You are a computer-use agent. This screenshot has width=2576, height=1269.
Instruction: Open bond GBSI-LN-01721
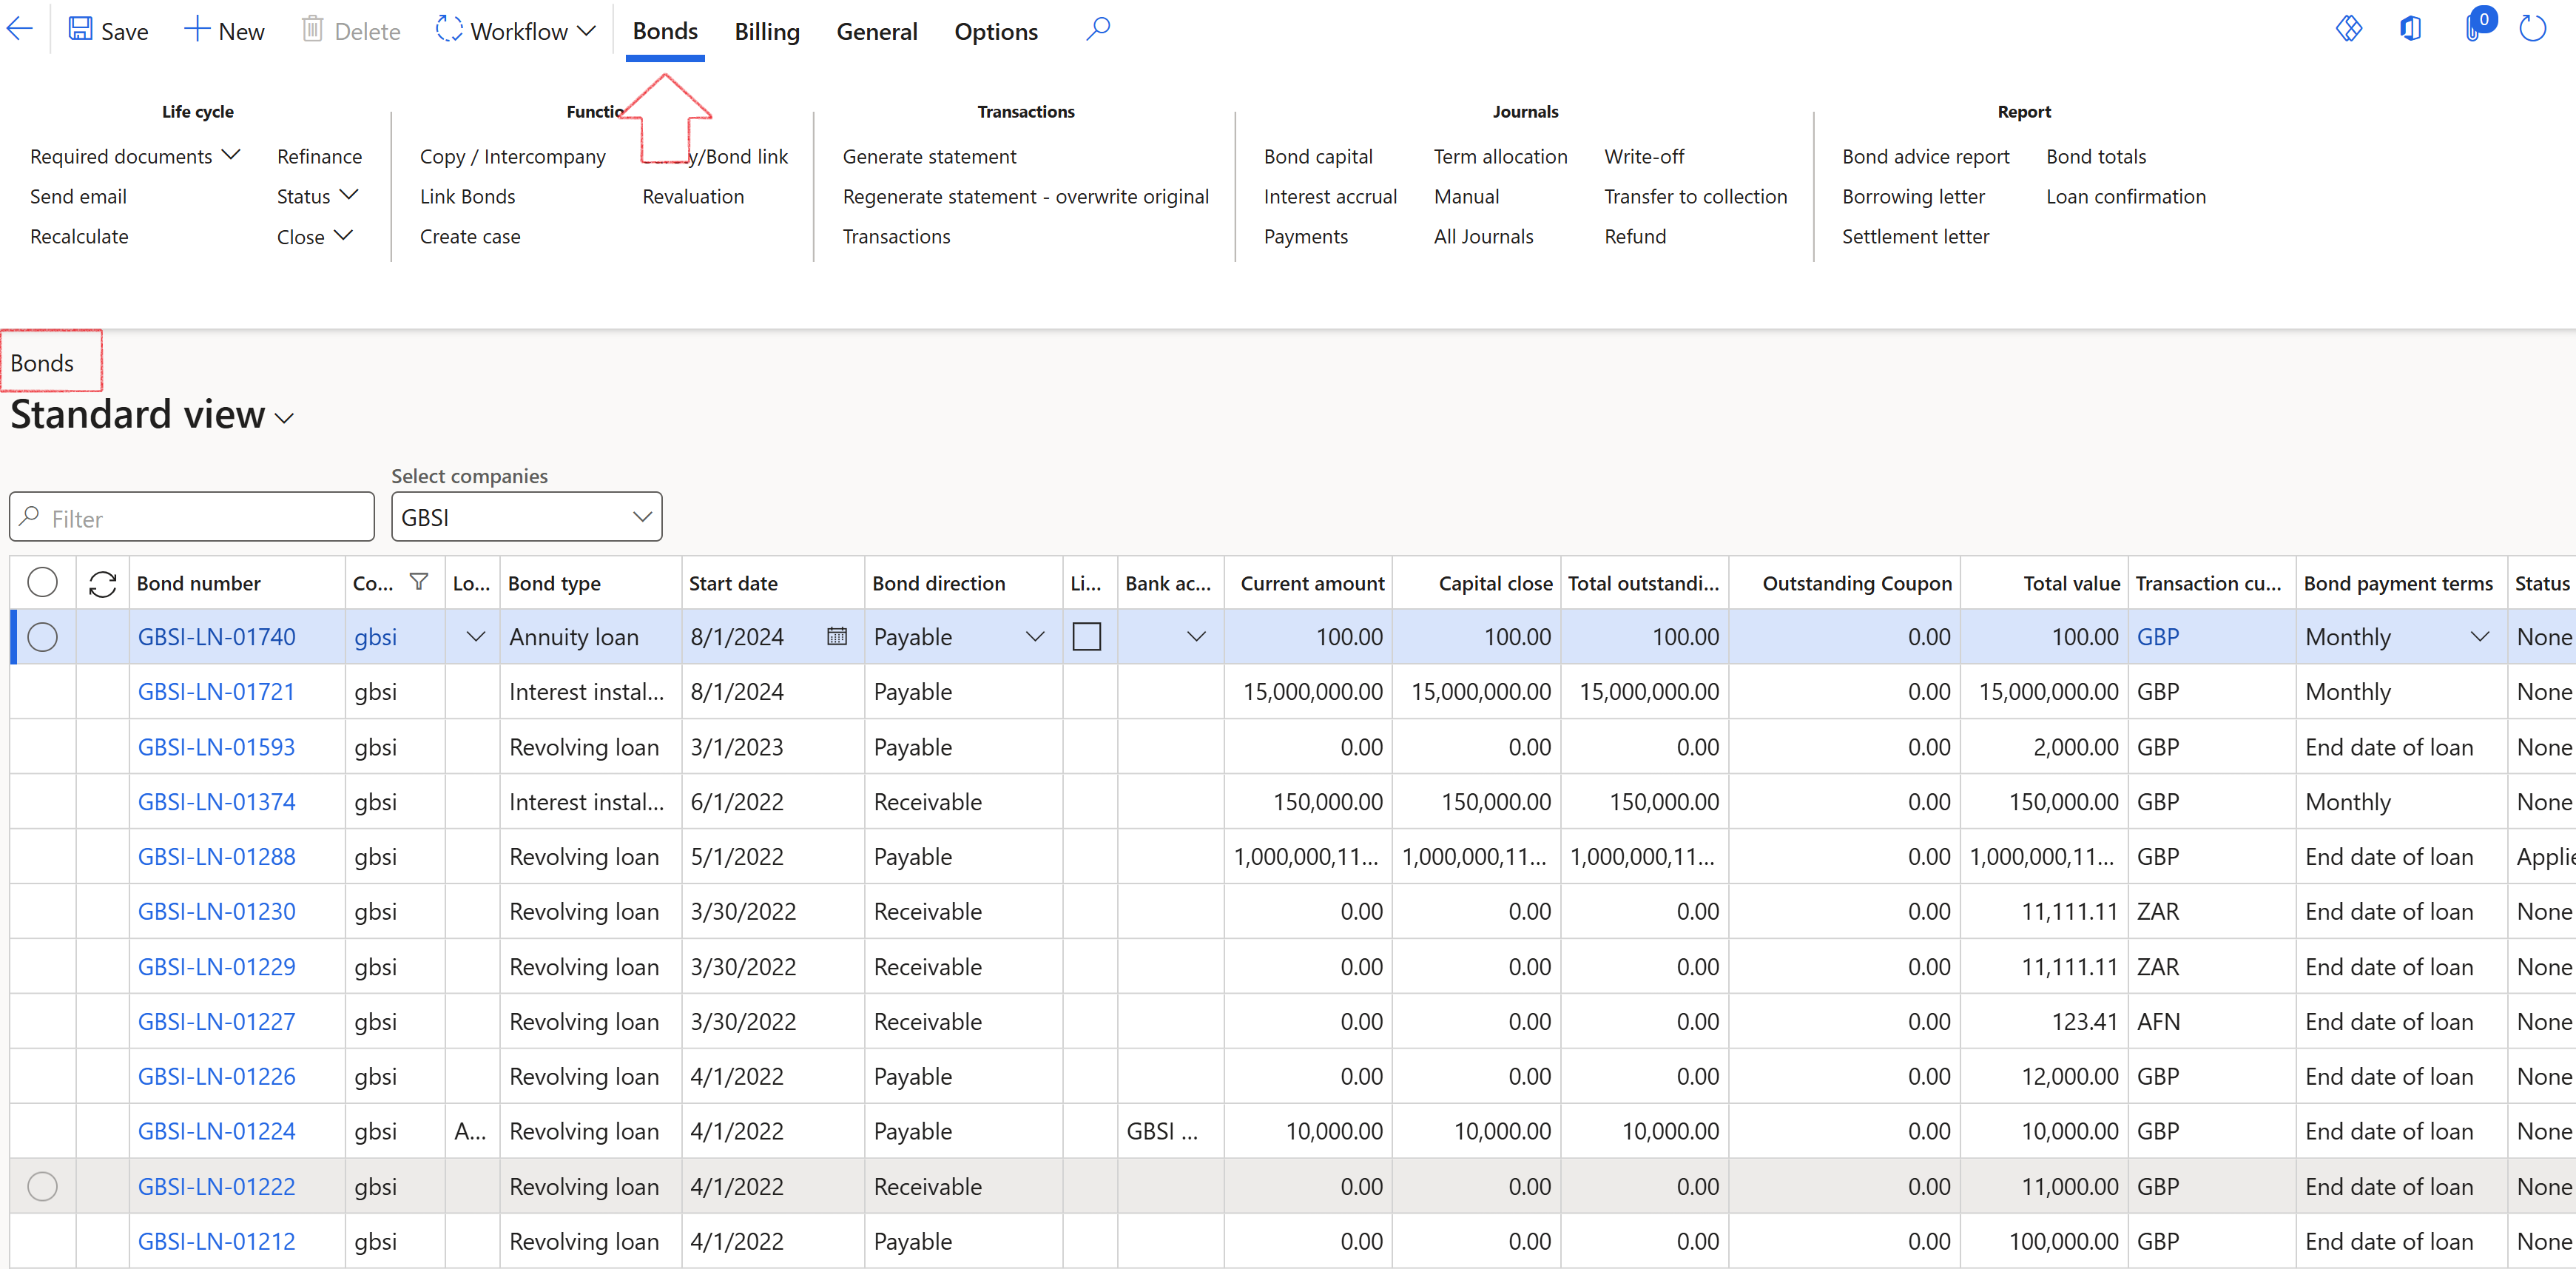pos(216,691)
